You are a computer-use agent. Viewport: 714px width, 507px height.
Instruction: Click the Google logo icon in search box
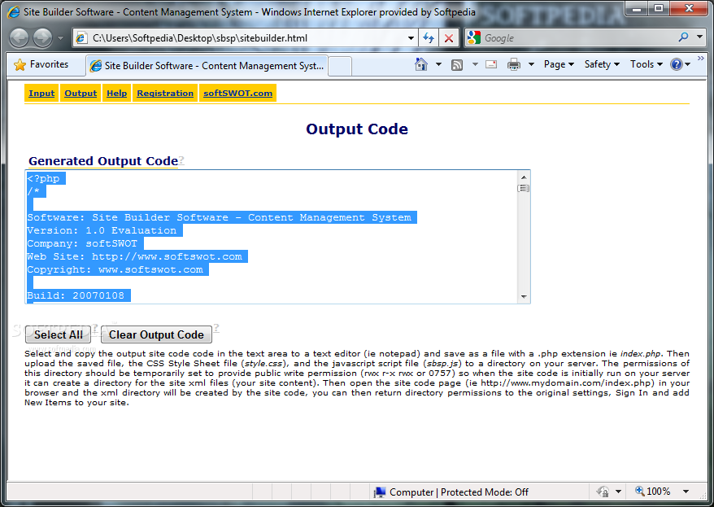point(474,37)
